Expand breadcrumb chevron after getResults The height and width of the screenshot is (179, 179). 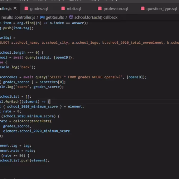click(x=66, y=18)
